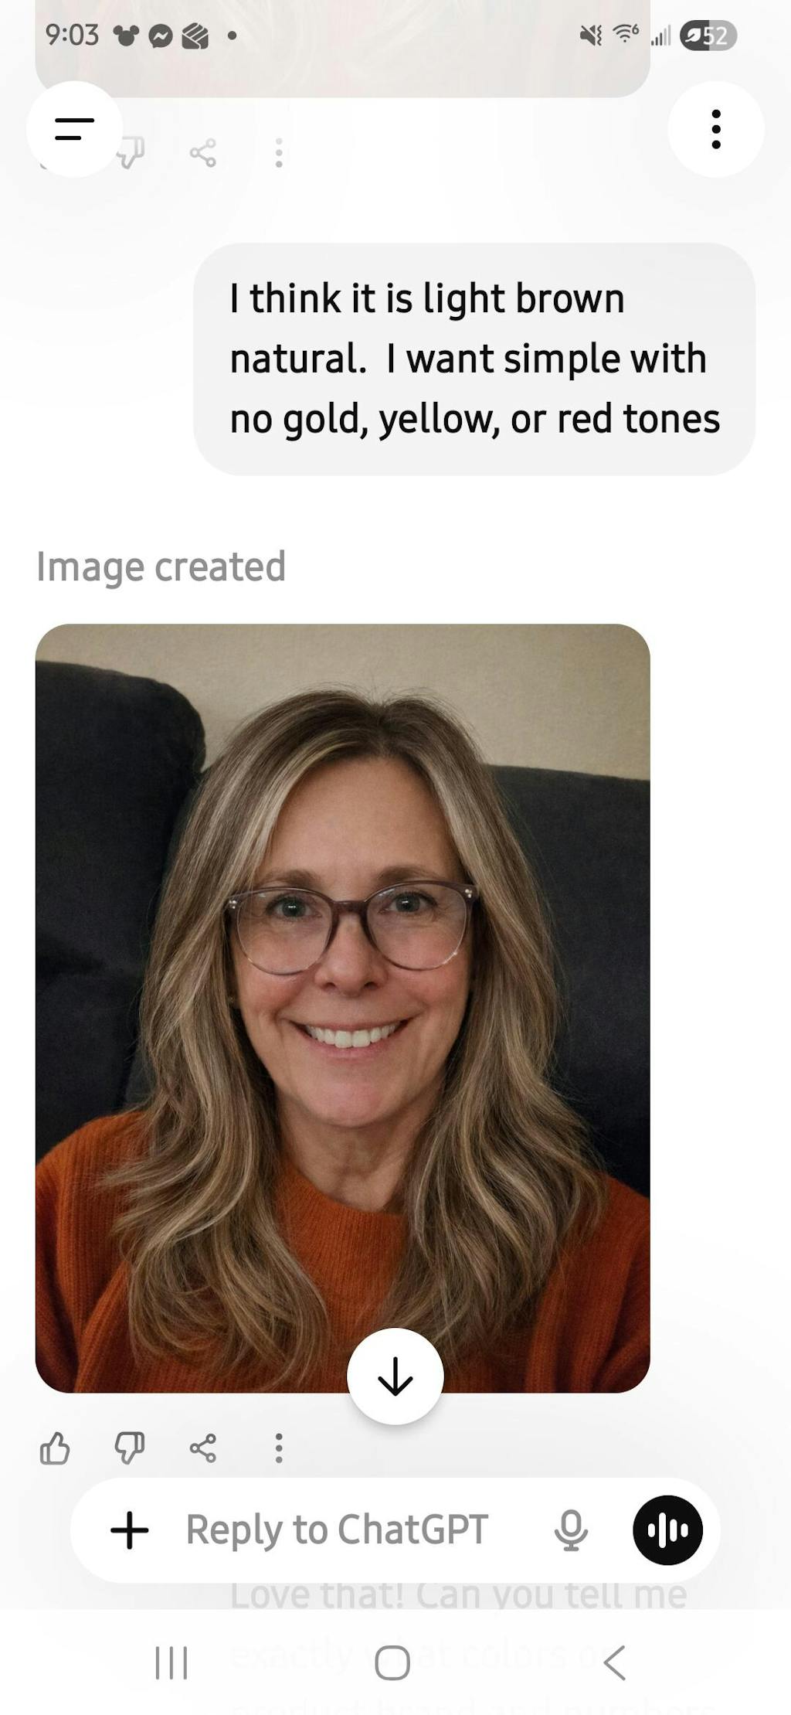Tap the thumbs down below the top image

click(x=131, y=153)
